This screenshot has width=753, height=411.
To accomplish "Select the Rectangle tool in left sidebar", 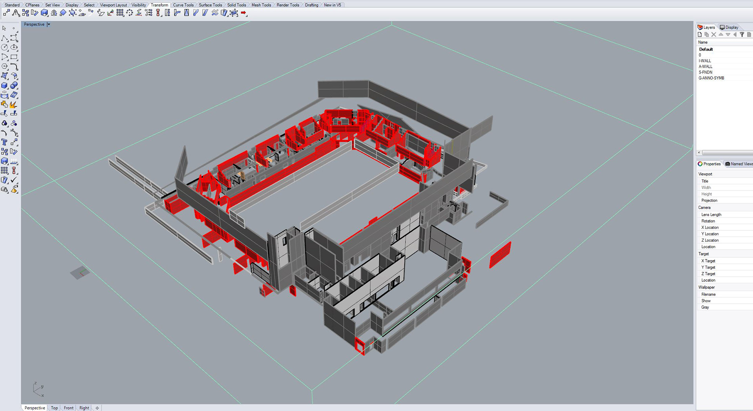I will (x=14, y=57).
